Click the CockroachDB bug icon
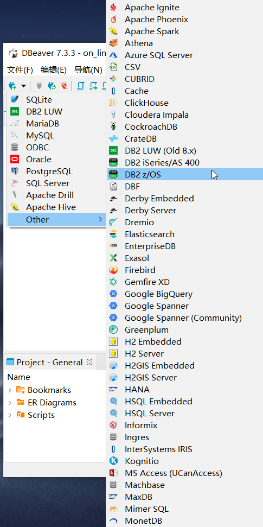This screenshot has width=263, height=527. (x=113, y=126)
